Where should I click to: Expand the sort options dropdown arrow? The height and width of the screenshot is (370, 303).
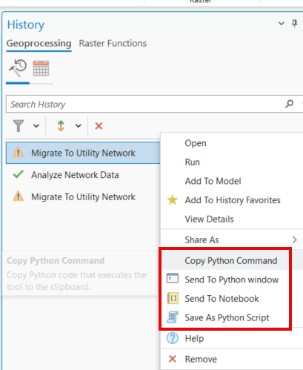click(79, 126)
